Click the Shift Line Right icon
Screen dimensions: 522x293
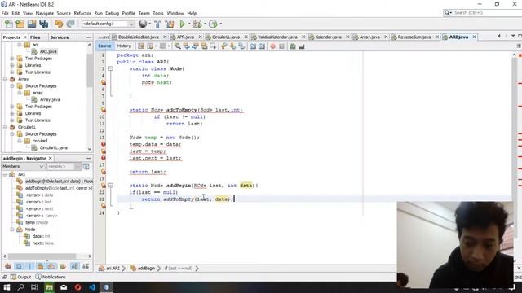(x=262, y=46)
